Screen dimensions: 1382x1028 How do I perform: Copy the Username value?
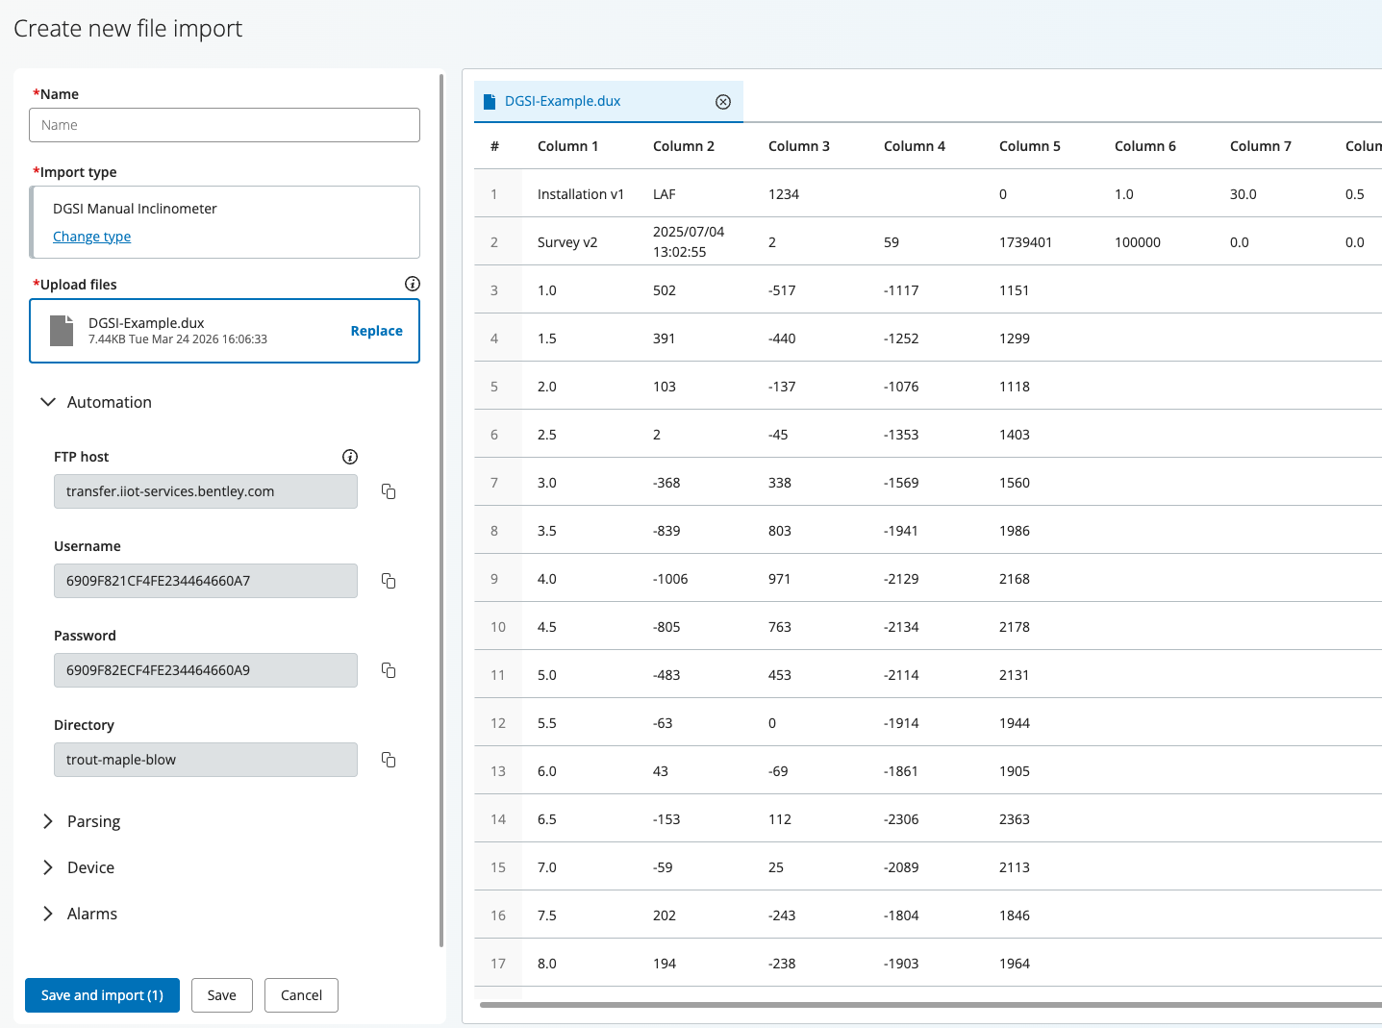(389, 581)
